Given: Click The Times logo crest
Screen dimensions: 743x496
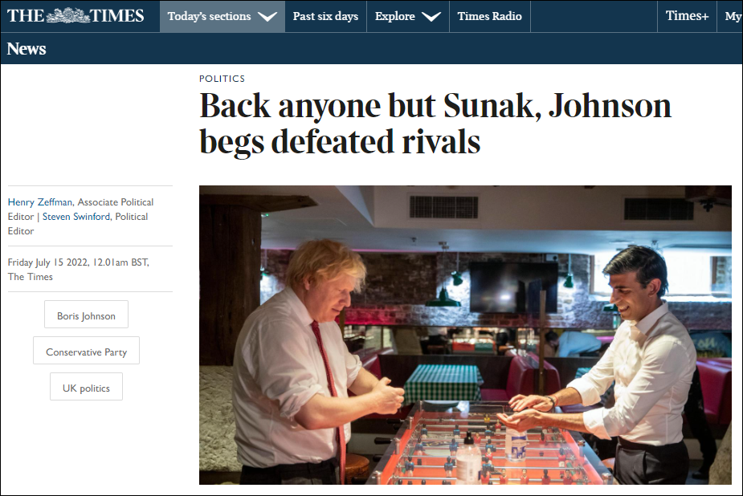Looking at the screenshot, I should 67,15.
